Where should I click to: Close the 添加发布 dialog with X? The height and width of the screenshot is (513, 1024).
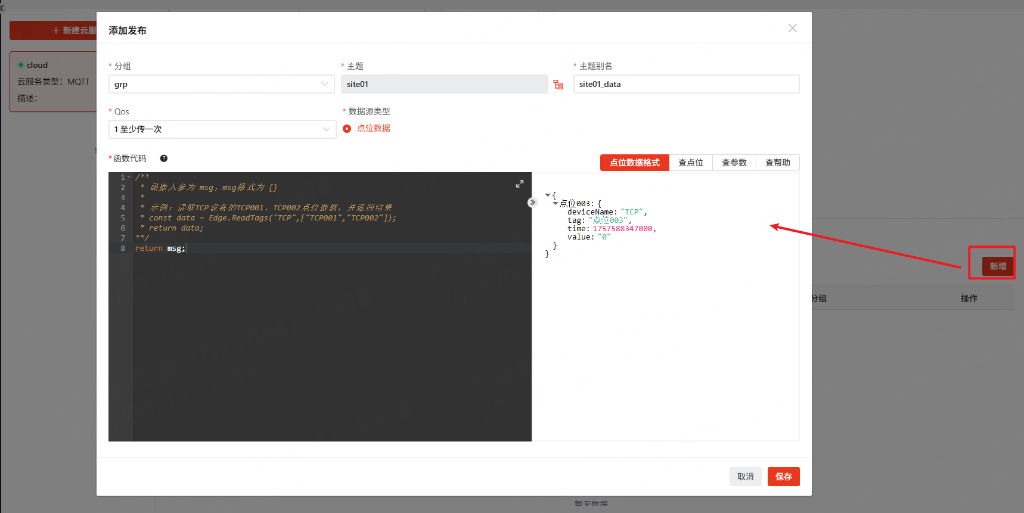pos(792,29)
